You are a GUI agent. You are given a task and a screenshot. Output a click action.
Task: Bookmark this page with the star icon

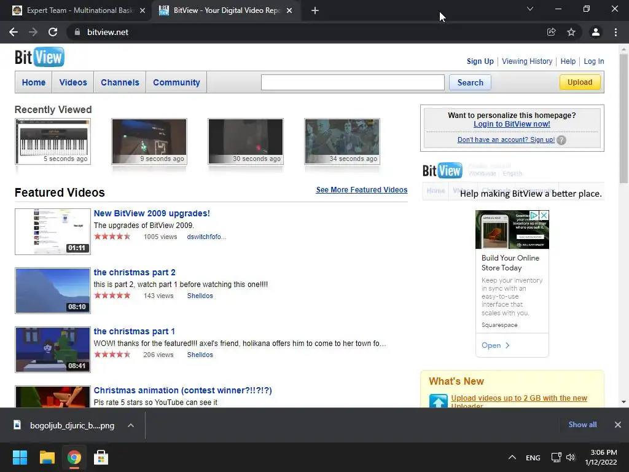tap(571, 32)
